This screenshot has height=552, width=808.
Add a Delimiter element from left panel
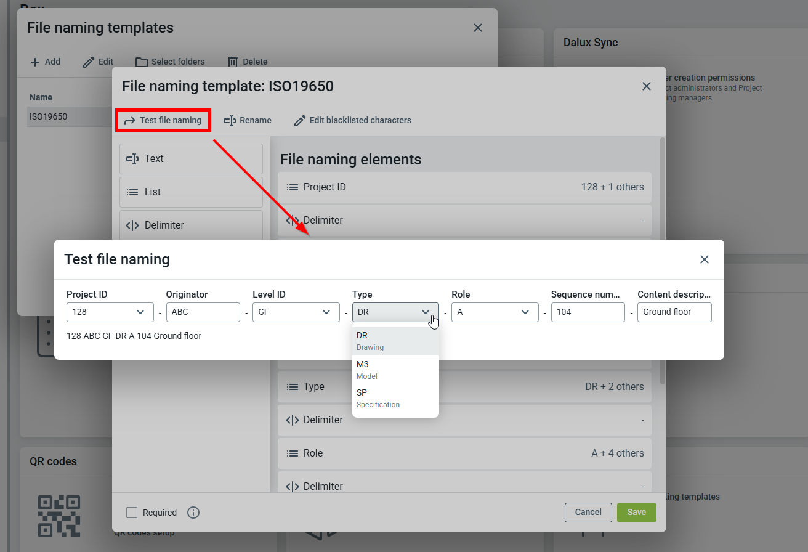click(x=191, y=225)
